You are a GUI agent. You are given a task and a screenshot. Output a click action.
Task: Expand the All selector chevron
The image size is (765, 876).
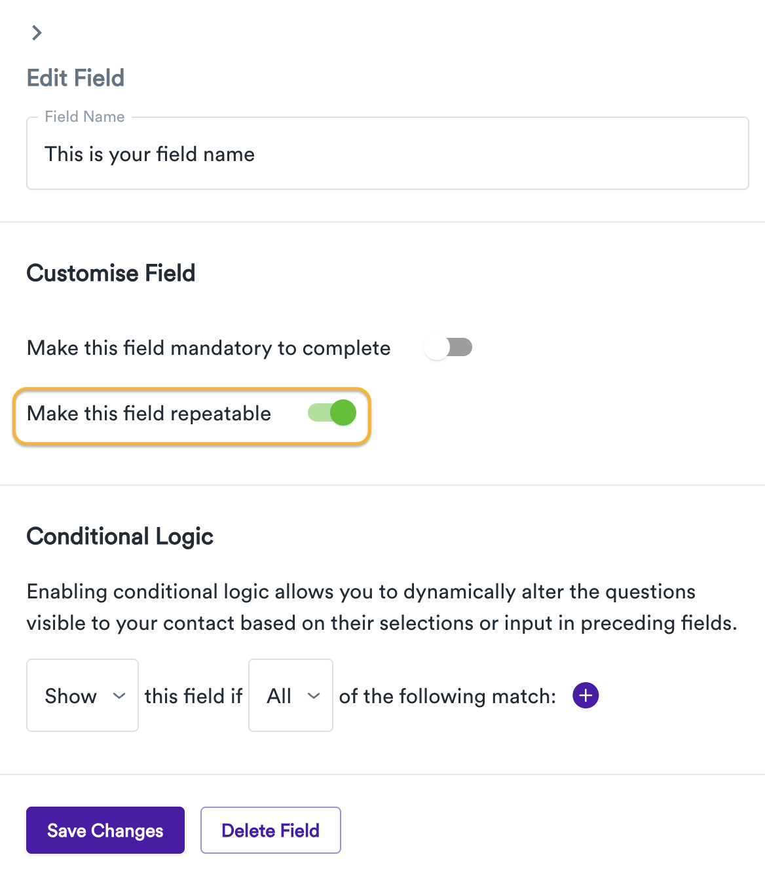(x=314, y=696)
